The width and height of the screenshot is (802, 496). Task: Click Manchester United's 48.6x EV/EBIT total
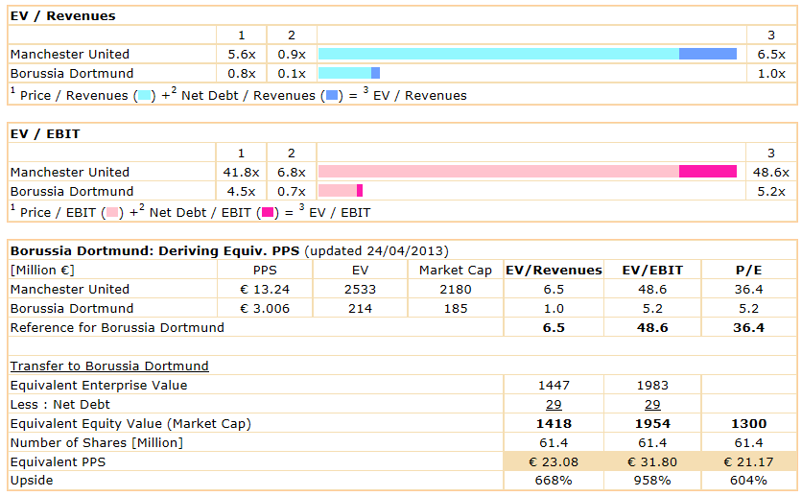(x=770, y=173)
